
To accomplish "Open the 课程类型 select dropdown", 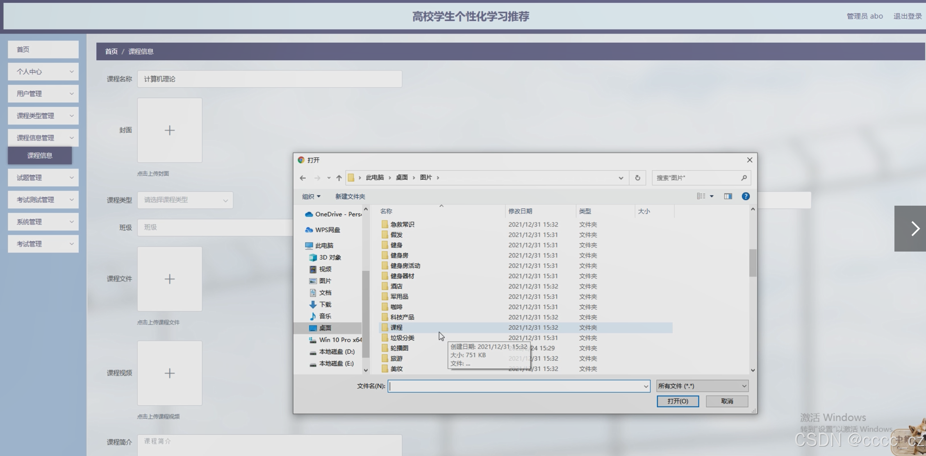I will click(185, 200).
